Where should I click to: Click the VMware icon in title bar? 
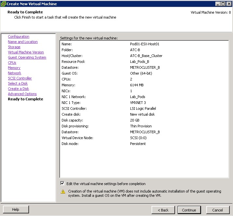(4, 4)
